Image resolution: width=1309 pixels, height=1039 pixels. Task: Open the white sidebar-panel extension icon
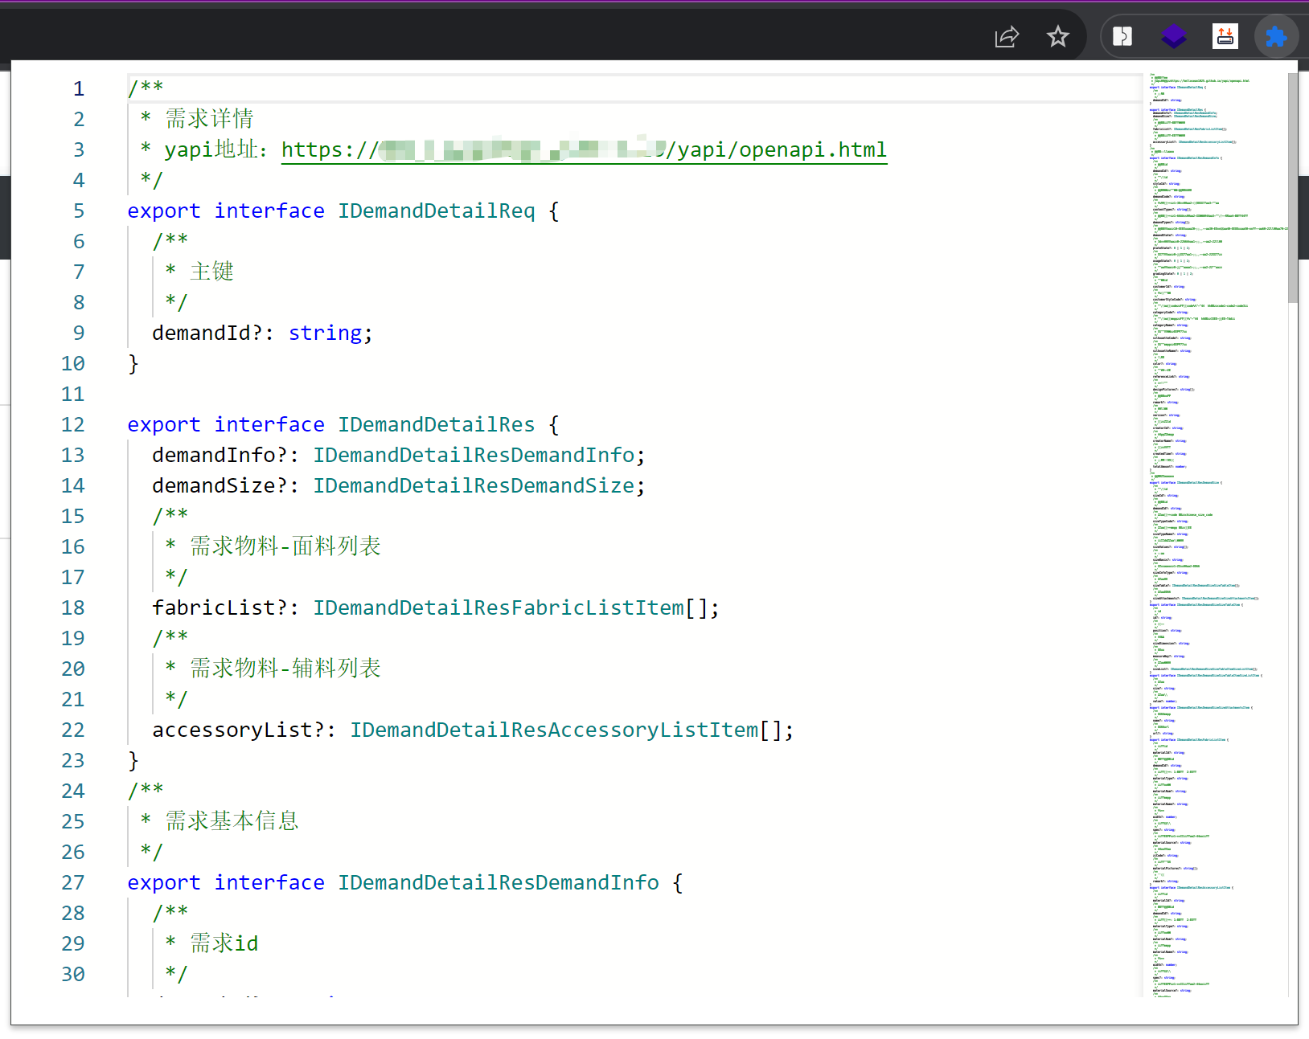[1122, 36]
